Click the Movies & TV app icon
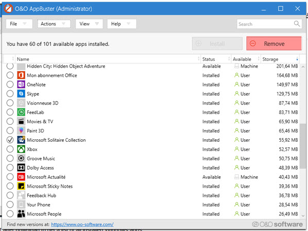The width and height of the screenshot is (308, 231). pyautogui.click(x=21, y=122)
